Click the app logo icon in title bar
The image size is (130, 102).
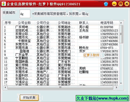[x=4, y=4]
